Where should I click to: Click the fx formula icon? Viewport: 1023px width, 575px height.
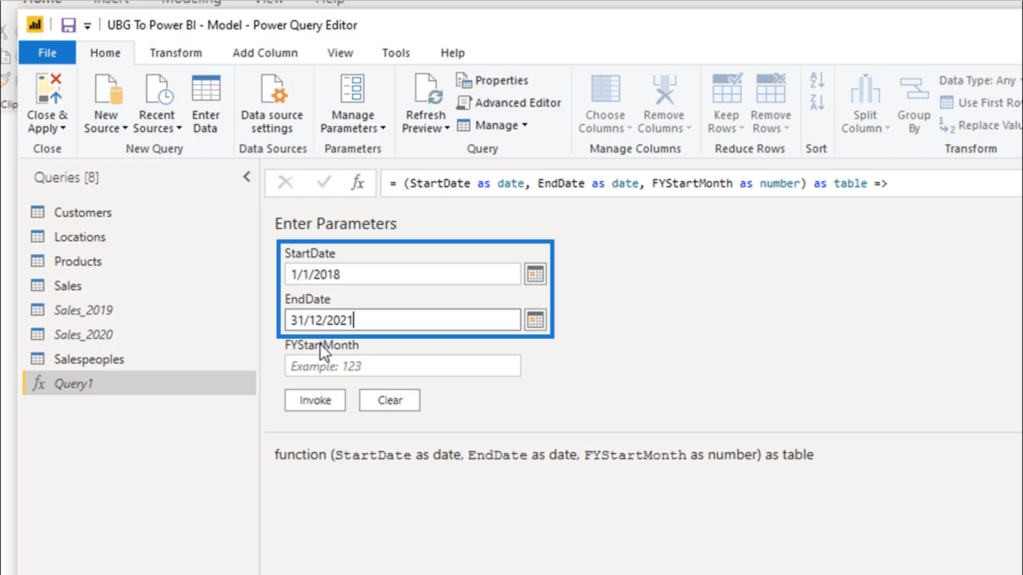pyautogui.click(x=358, y=183)
